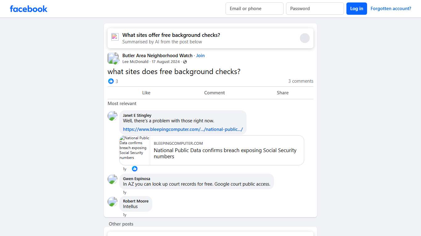
Task: Open the bleepingcomputer.com article link
Action: coord(182,129)
